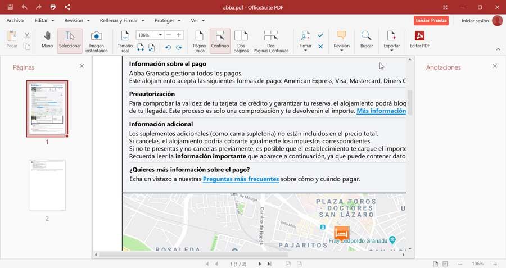Viewport: 506px width, 268px height.
Task: Click the user avatar icon
Action: (498, 21)
